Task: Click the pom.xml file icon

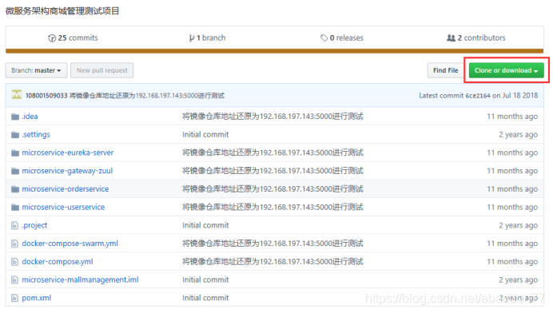Action: point(14,298)
